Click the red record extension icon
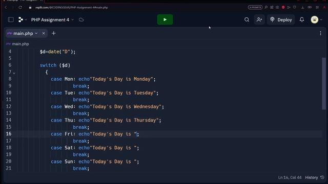This screenshot has height=184, width=328. 283,7
